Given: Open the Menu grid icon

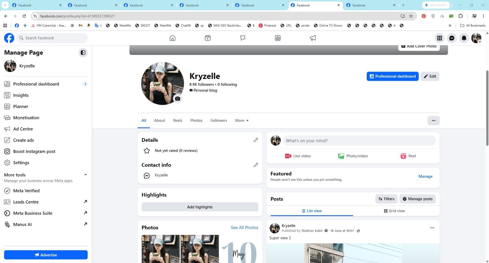Looking at the screenshot, I should (439, 38).
